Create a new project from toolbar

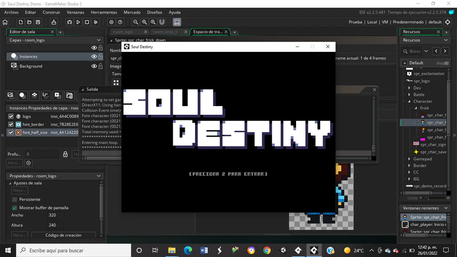click(21, 22)
